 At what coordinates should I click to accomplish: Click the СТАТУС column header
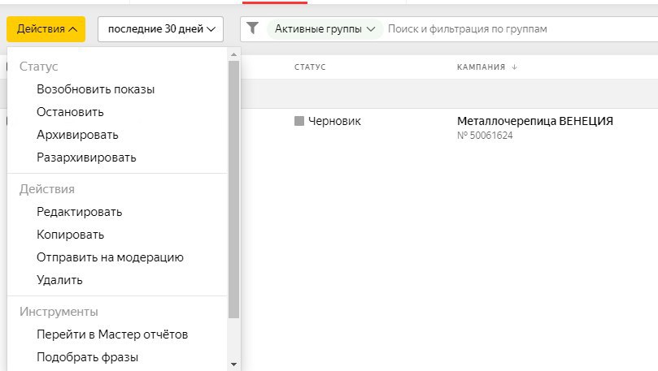click(x=310, y=67)
